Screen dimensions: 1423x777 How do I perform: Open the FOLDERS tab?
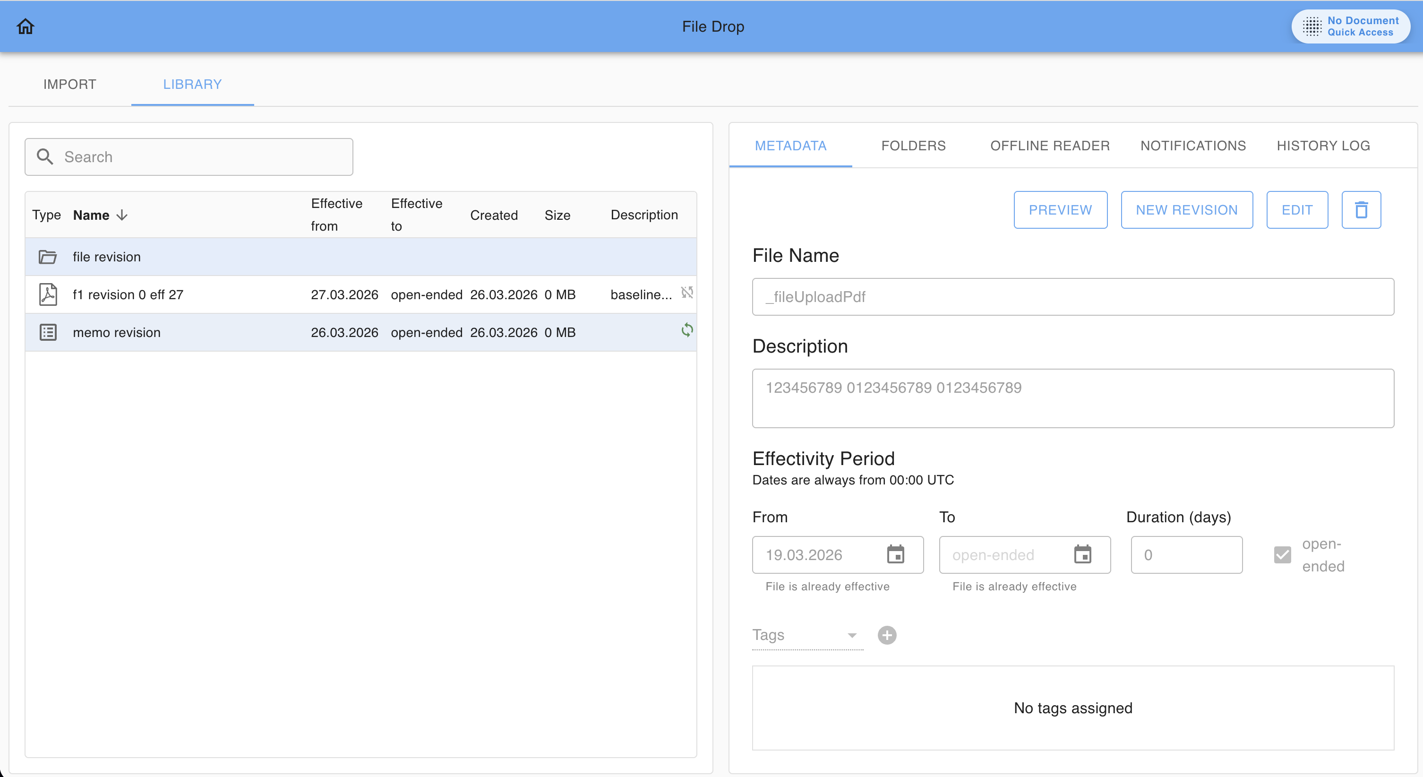pyautogui.click(x=913, y=146)
